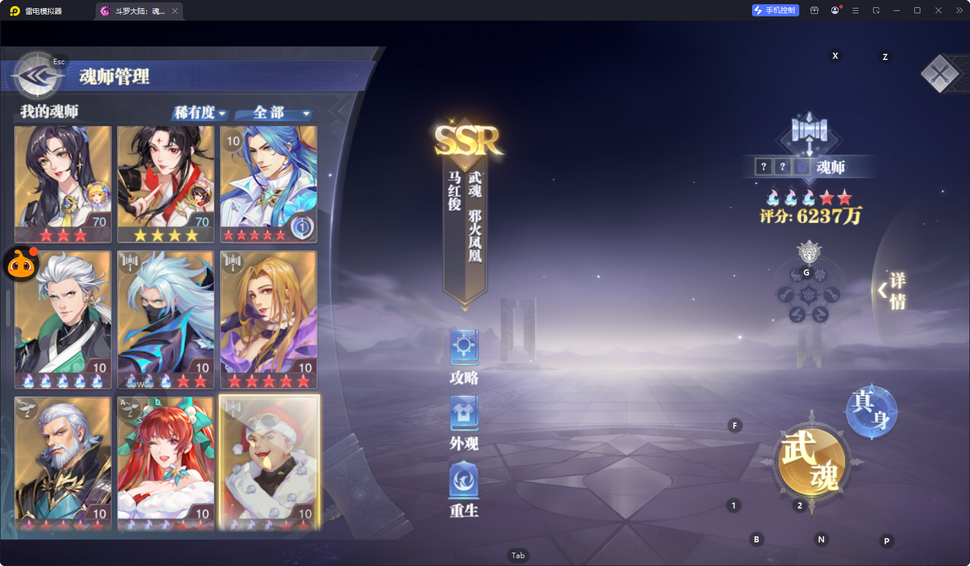Click the second question-mark trait box
Screen dimensions: 970x566
click(782, 166)
